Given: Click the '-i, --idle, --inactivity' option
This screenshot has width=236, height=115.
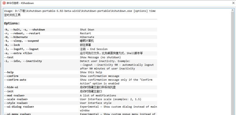Looking at the screenshot, I should point(23,61).
